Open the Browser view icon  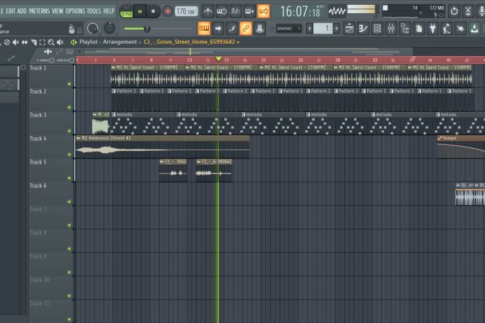point(405,29)
